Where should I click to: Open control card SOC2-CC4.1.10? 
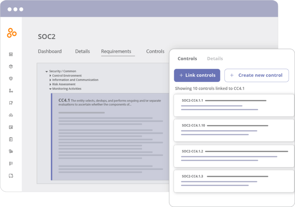[x=234, y=130]
